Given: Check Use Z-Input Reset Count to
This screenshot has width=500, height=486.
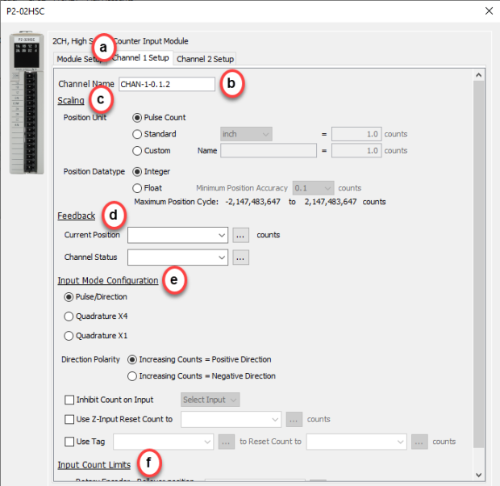Looking at the screenshot, I should pos(69,419).
